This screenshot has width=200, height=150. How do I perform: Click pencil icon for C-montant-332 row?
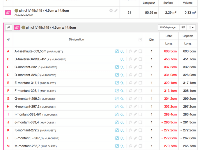(x=135, y=67)
